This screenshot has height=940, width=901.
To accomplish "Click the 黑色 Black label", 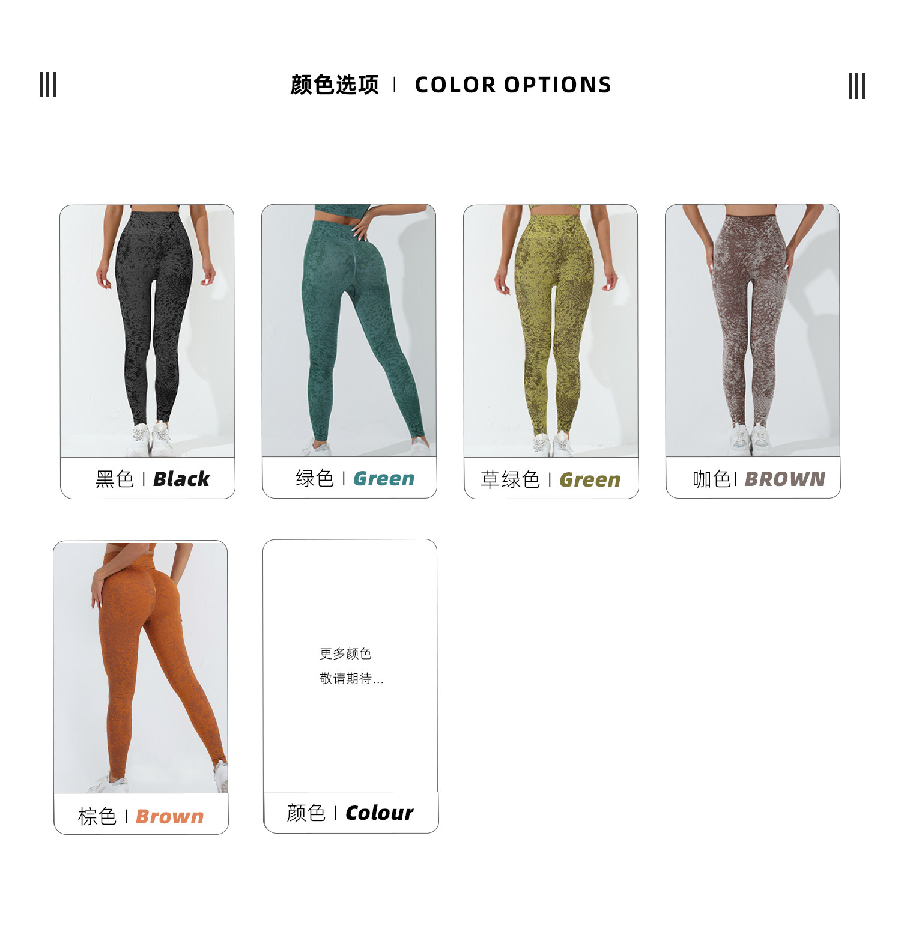I will [x=153, y=479].
